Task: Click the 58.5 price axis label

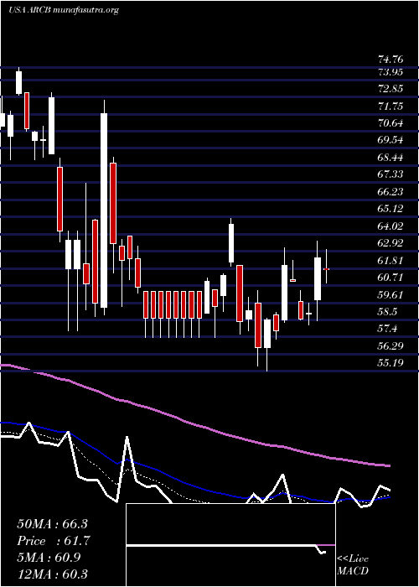Action: point(388,312)
